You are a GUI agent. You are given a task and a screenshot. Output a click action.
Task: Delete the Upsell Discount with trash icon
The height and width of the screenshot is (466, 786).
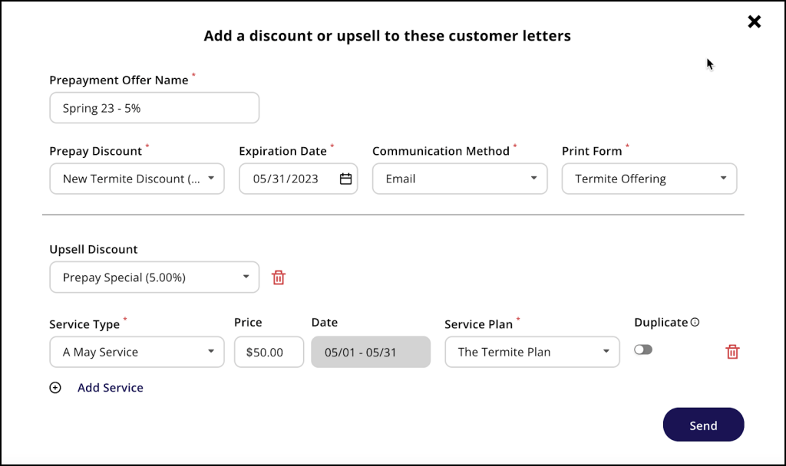[279, 277]
